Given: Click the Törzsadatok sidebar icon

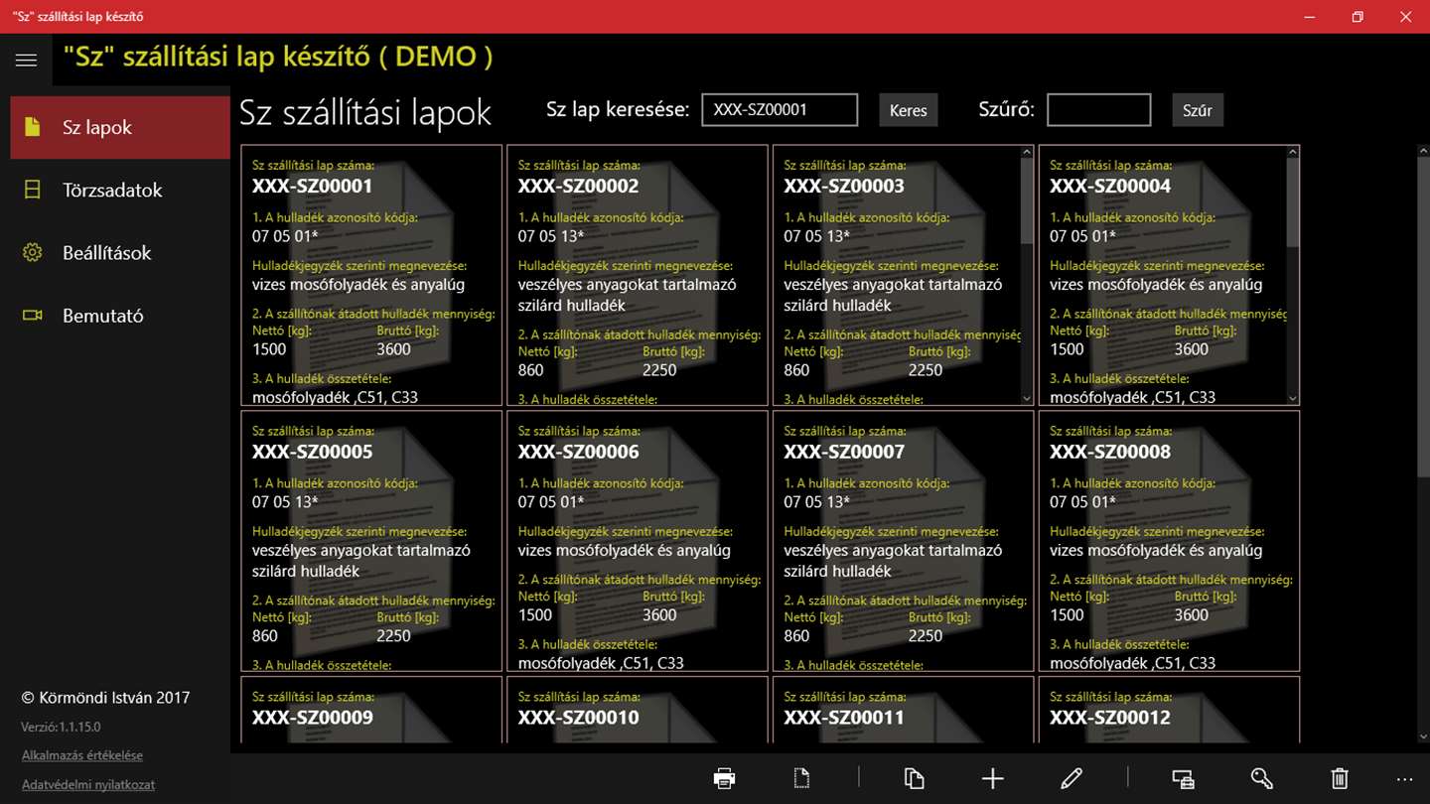Looking at the screenshot, I should pos(33,190).
